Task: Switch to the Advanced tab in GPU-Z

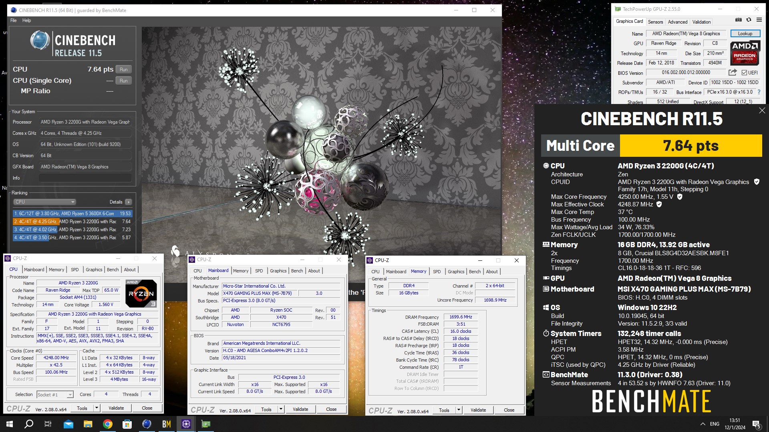Action: [678, 22]
